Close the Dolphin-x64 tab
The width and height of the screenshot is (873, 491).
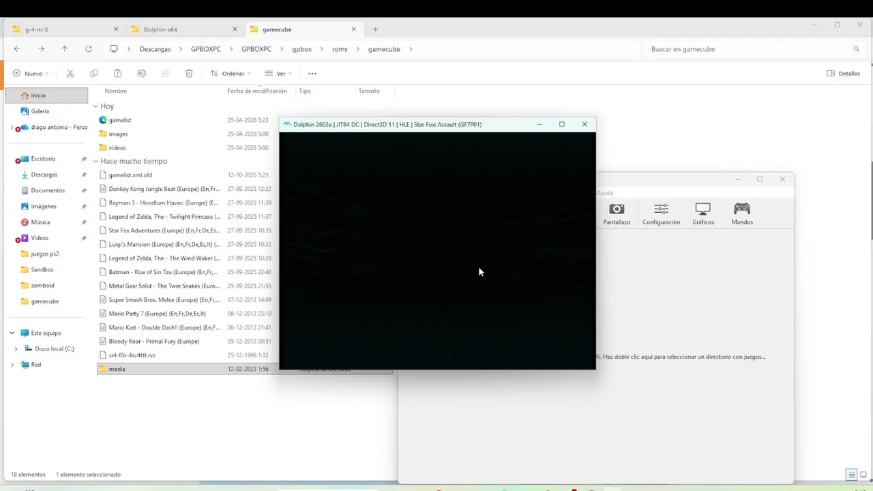235,29
